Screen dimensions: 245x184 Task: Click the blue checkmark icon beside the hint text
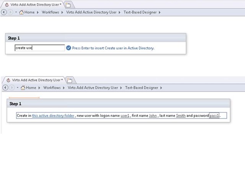69,48
